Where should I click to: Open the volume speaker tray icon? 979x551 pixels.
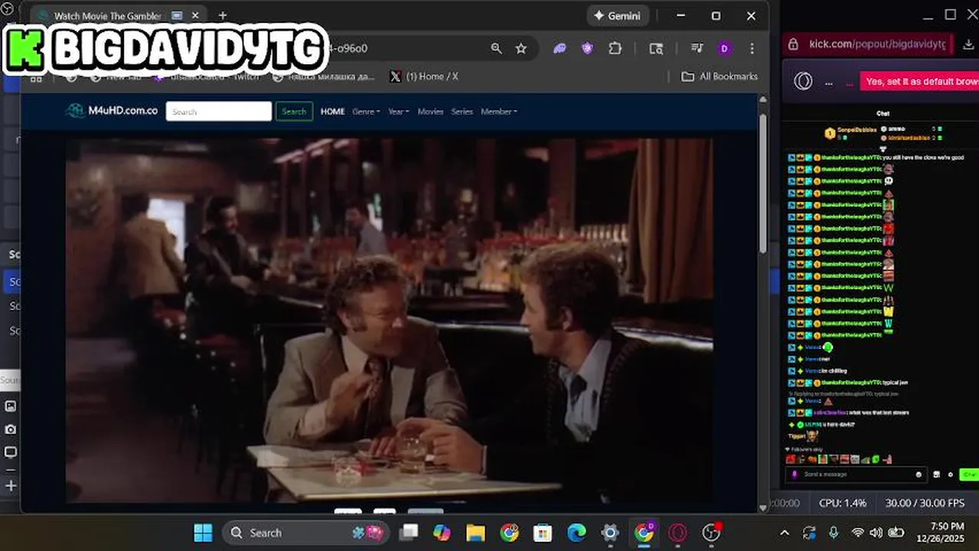tap(876, 533)
